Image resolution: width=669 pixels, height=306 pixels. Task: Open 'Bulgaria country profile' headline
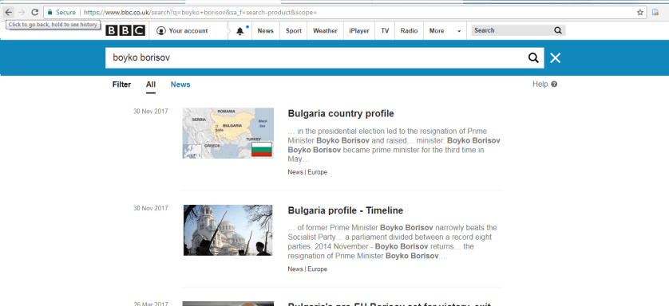pos(341,114)
